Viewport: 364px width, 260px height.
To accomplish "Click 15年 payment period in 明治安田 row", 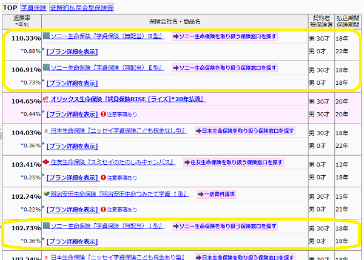I will click(x=342, y=197).
